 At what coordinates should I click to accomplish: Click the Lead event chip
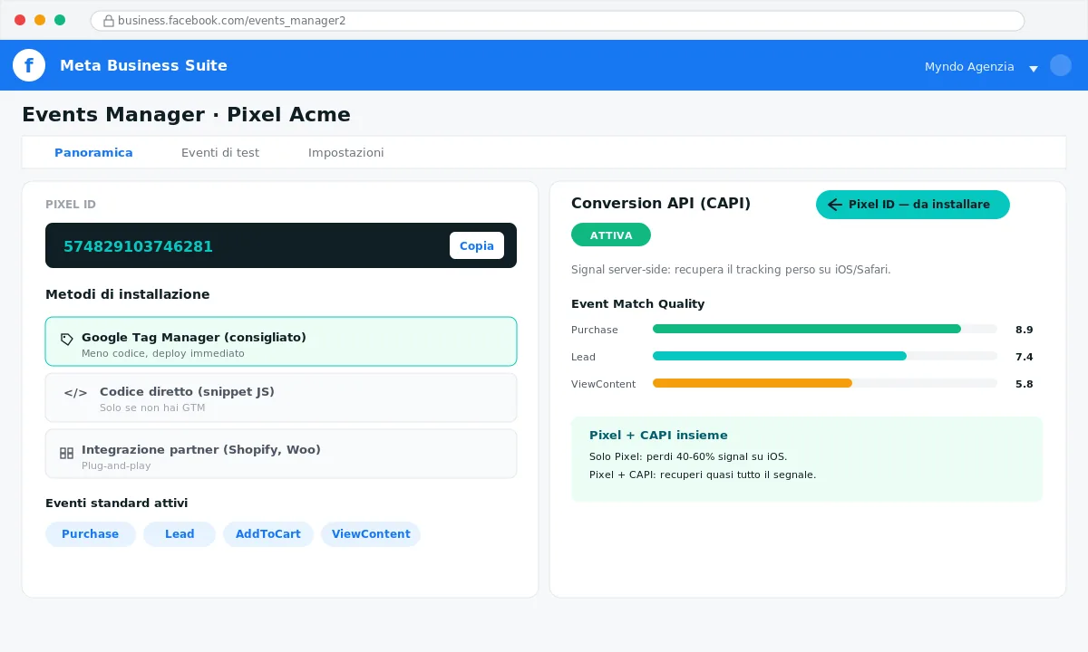(x=180, y=534)
